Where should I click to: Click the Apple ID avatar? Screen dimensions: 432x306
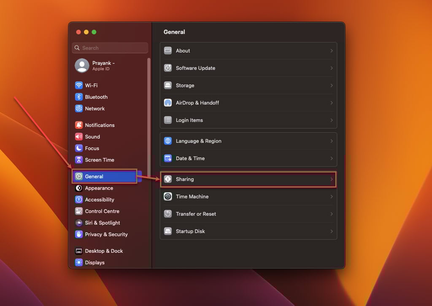pos(82,65)
